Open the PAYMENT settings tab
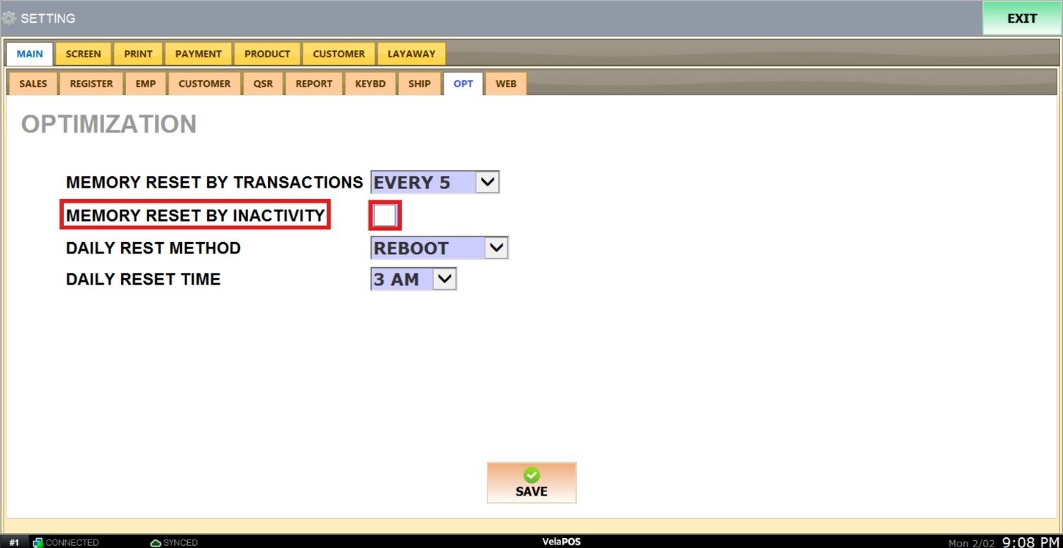 click(198, 54)
